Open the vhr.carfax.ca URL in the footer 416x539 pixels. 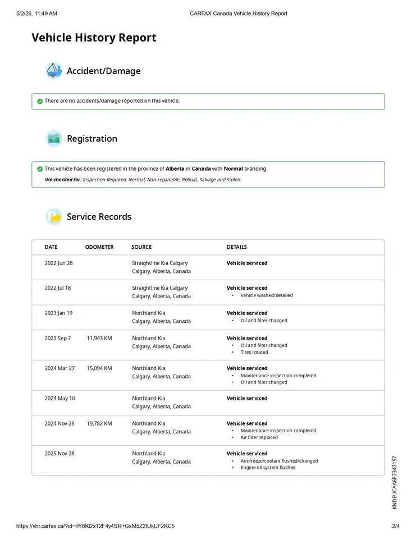(95, 526)
